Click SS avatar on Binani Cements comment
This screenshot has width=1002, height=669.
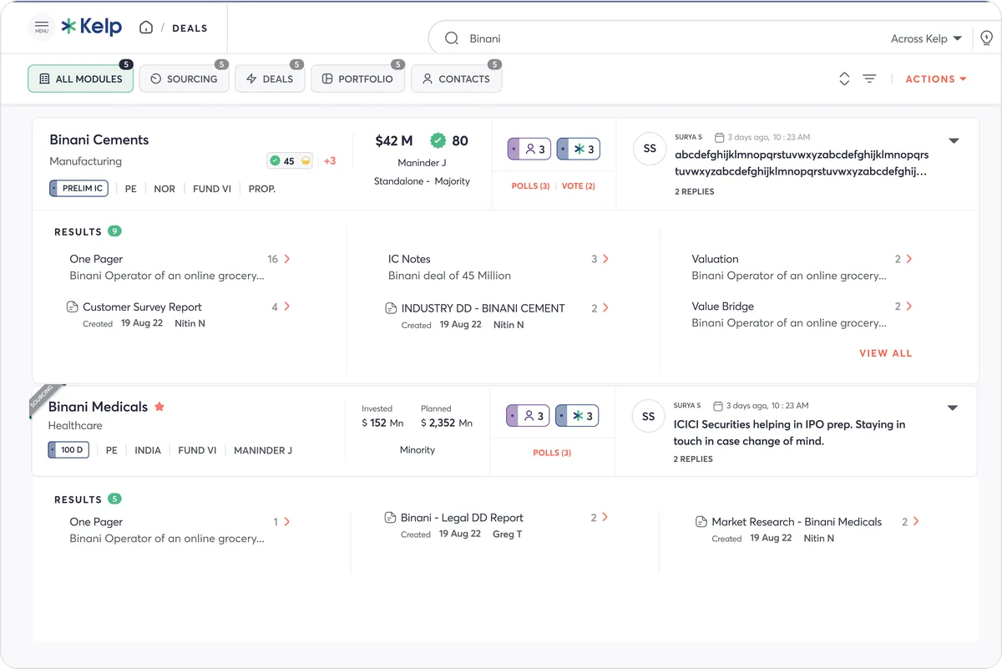click(x=650, y=149)
